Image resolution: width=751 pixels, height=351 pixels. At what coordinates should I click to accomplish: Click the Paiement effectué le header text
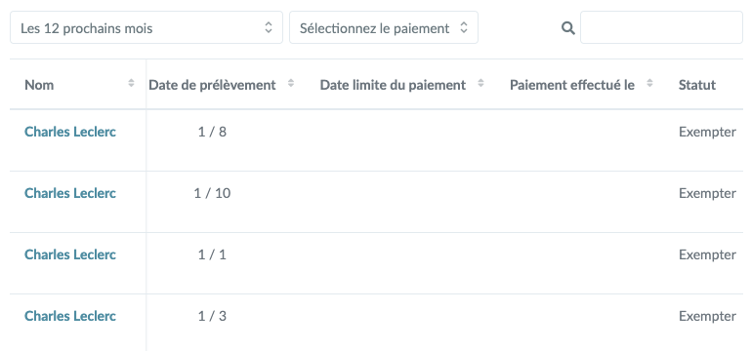(572, 85)
